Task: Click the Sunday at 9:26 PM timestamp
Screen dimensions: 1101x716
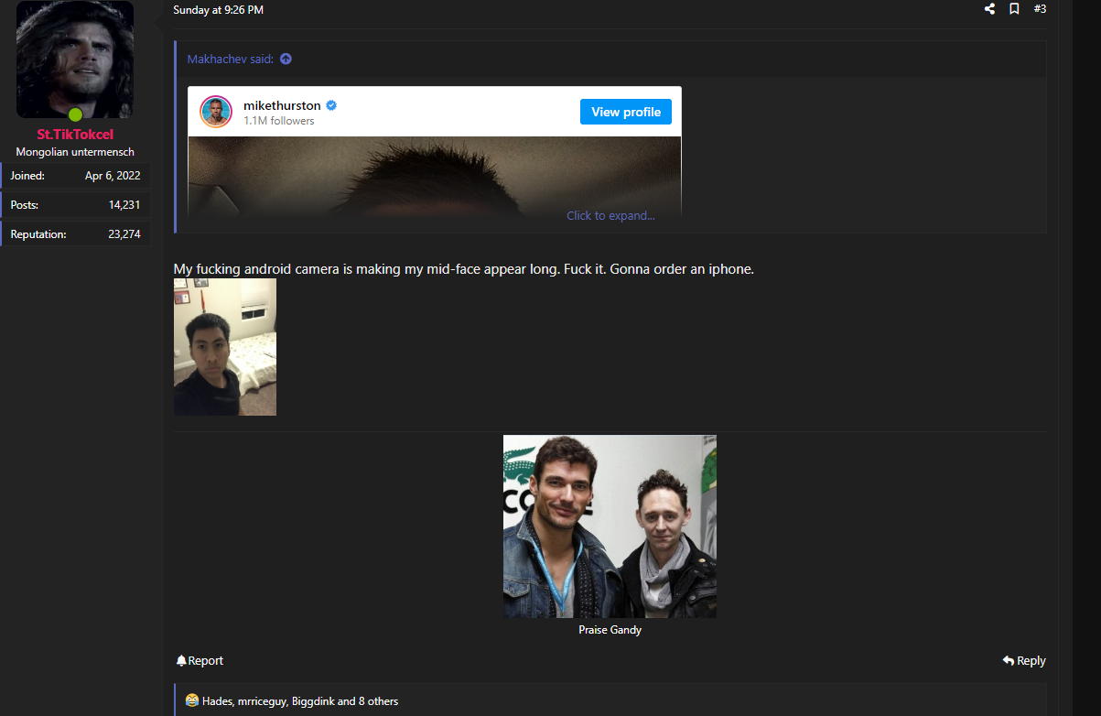Action: [219, 10]
